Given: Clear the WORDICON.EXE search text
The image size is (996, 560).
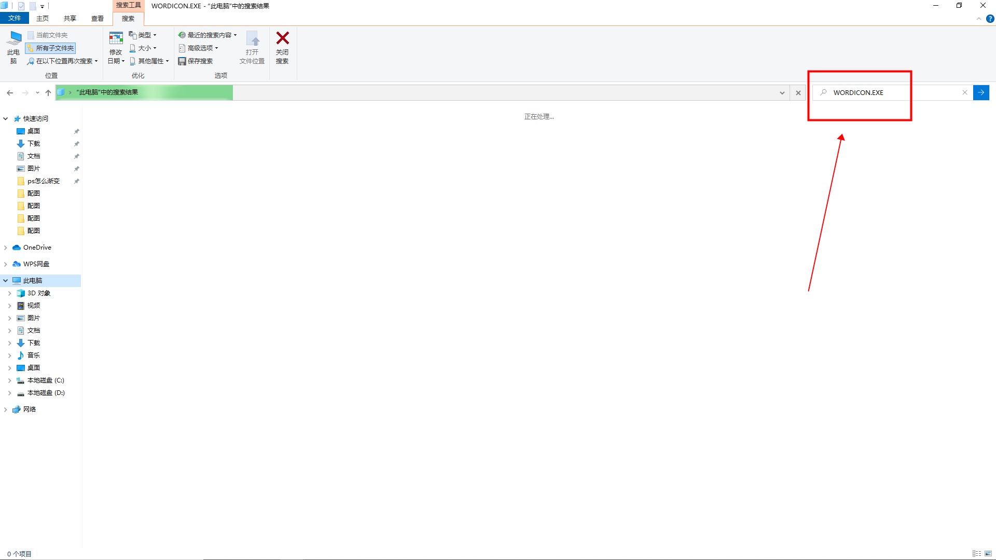Looking at the screenshot, I should point(965,92).
